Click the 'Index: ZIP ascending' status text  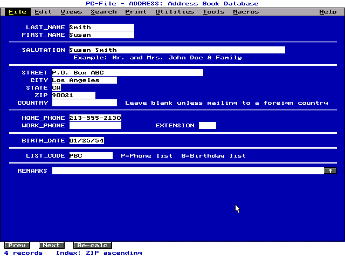[x=99, y=253]
